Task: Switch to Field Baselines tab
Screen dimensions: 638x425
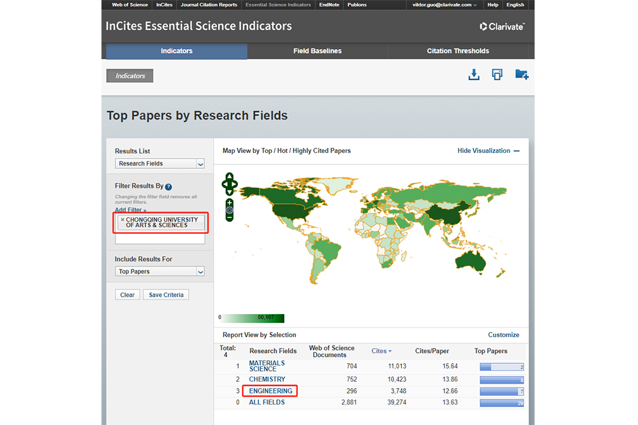Action: tap(317, 51)
